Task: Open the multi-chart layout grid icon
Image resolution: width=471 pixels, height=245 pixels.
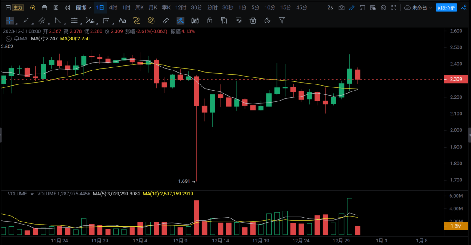Action: pos(56,7)
